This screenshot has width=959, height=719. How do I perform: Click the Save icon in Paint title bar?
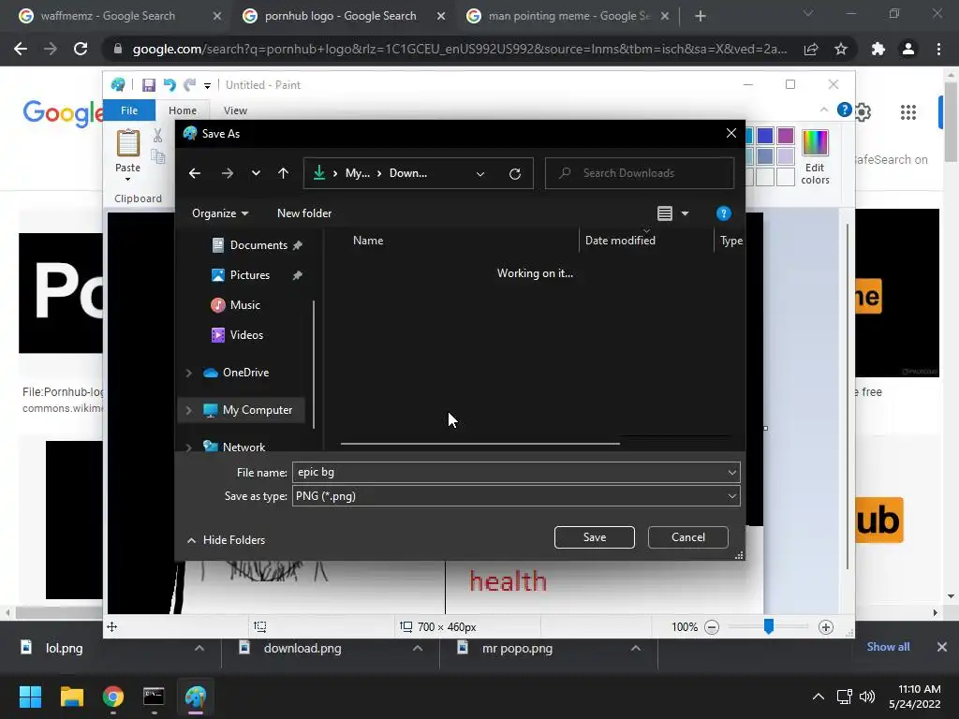(149, 85)
